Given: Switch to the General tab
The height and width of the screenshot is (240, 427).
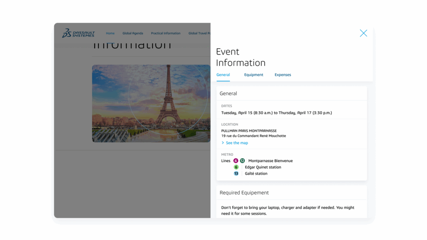Looking at the screenshot, I should 223,75.
